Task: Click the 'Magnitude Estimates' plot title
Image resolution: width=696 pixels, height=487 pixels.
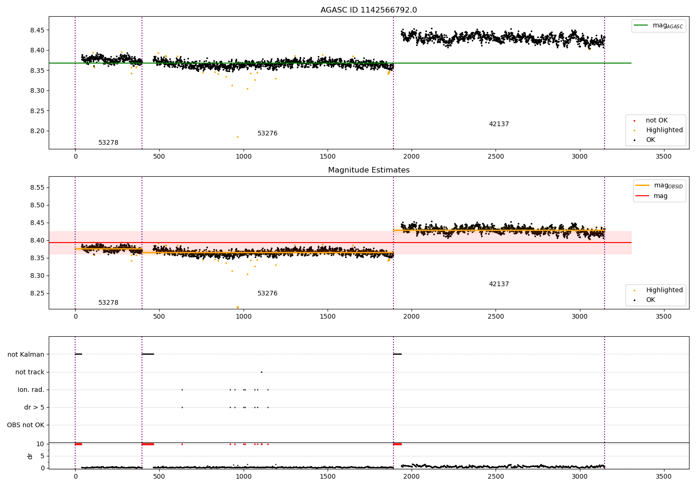Action: pos(368,170)
